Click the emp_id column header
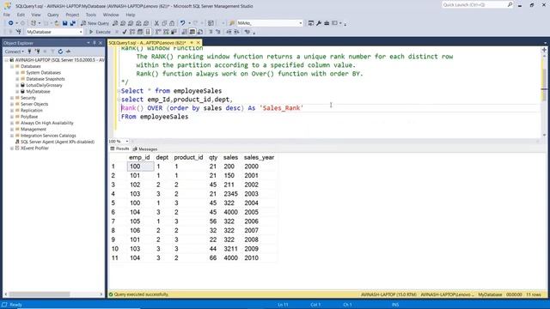Viewport: 550px width, 309px height. 139,158
